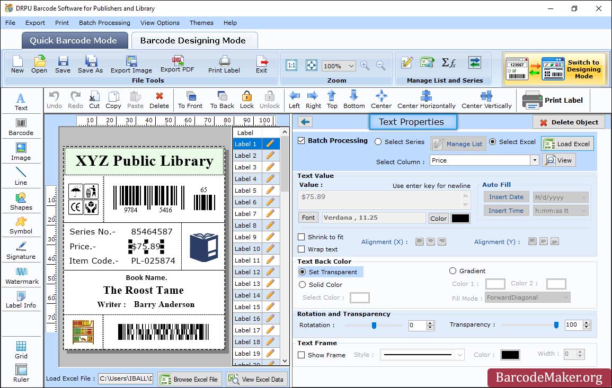Image resolution: width=612 pixels, height=388 pixels.
Task: Send object To Back
Action: click(x=222, y=100)
